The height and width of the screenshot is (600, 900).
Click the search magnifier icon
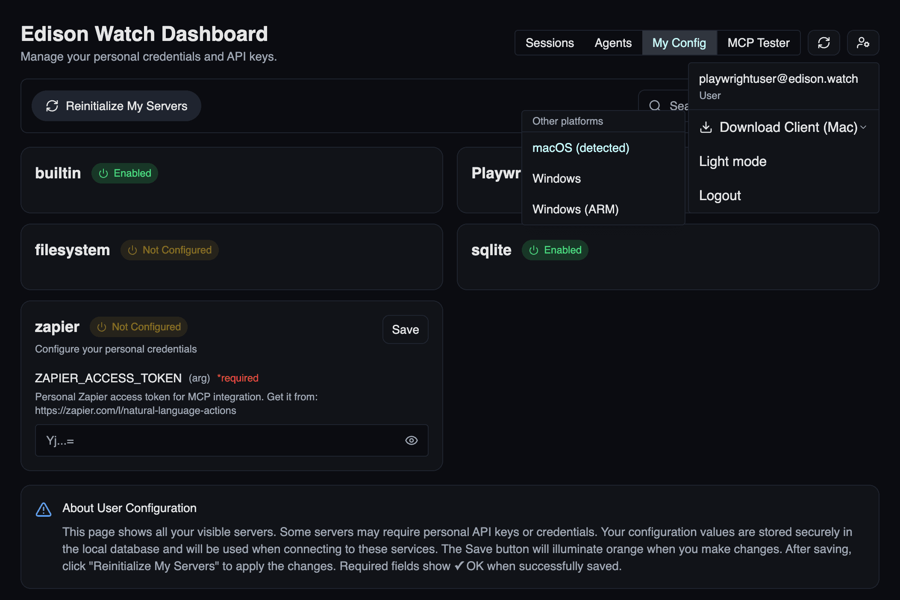click(x=655, y=105)
